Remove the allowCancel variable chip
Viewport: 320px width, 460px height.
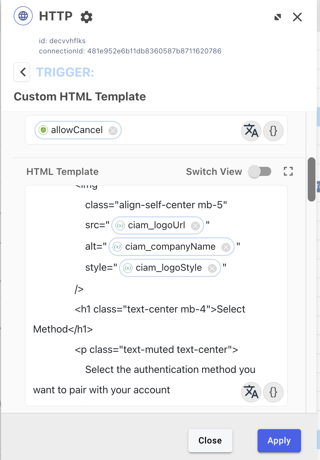[x=113, y=131]
